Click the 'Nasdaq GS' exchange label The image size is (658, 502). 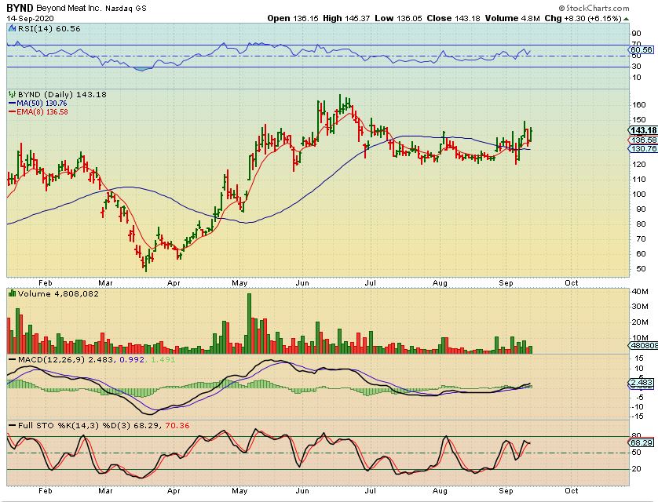(126, 8)
